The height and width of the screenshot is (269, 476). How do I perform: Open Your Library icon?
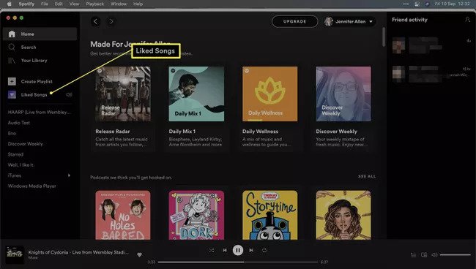[x=12, y=60]
